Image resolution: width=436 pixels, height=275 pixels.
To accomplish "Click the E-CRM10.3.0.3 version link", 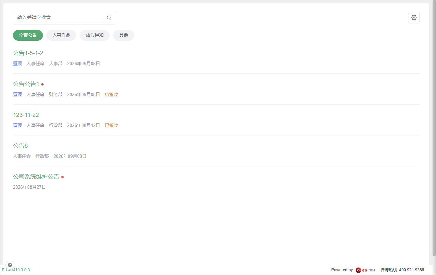I will click(16, 270).
